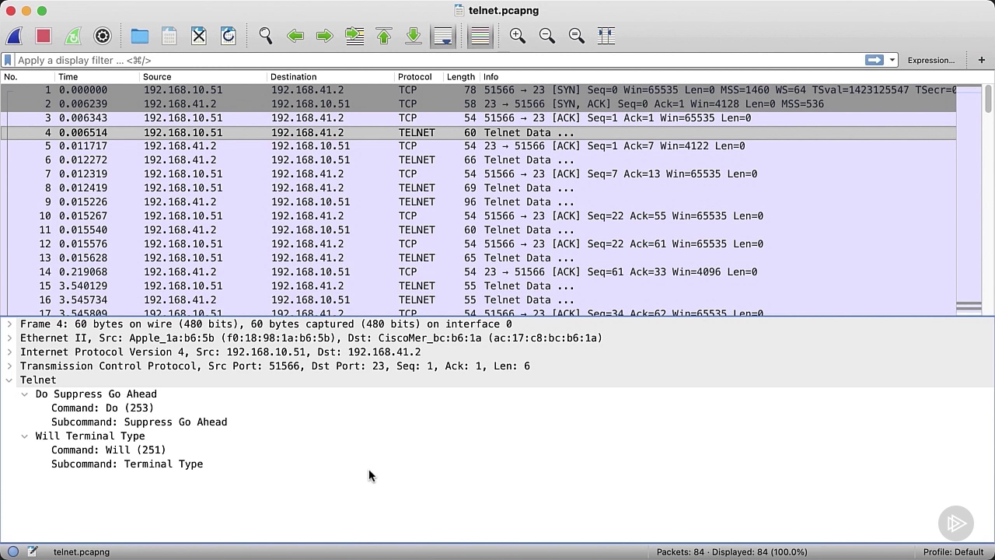Go back in packet history arrow

[295, 36]
